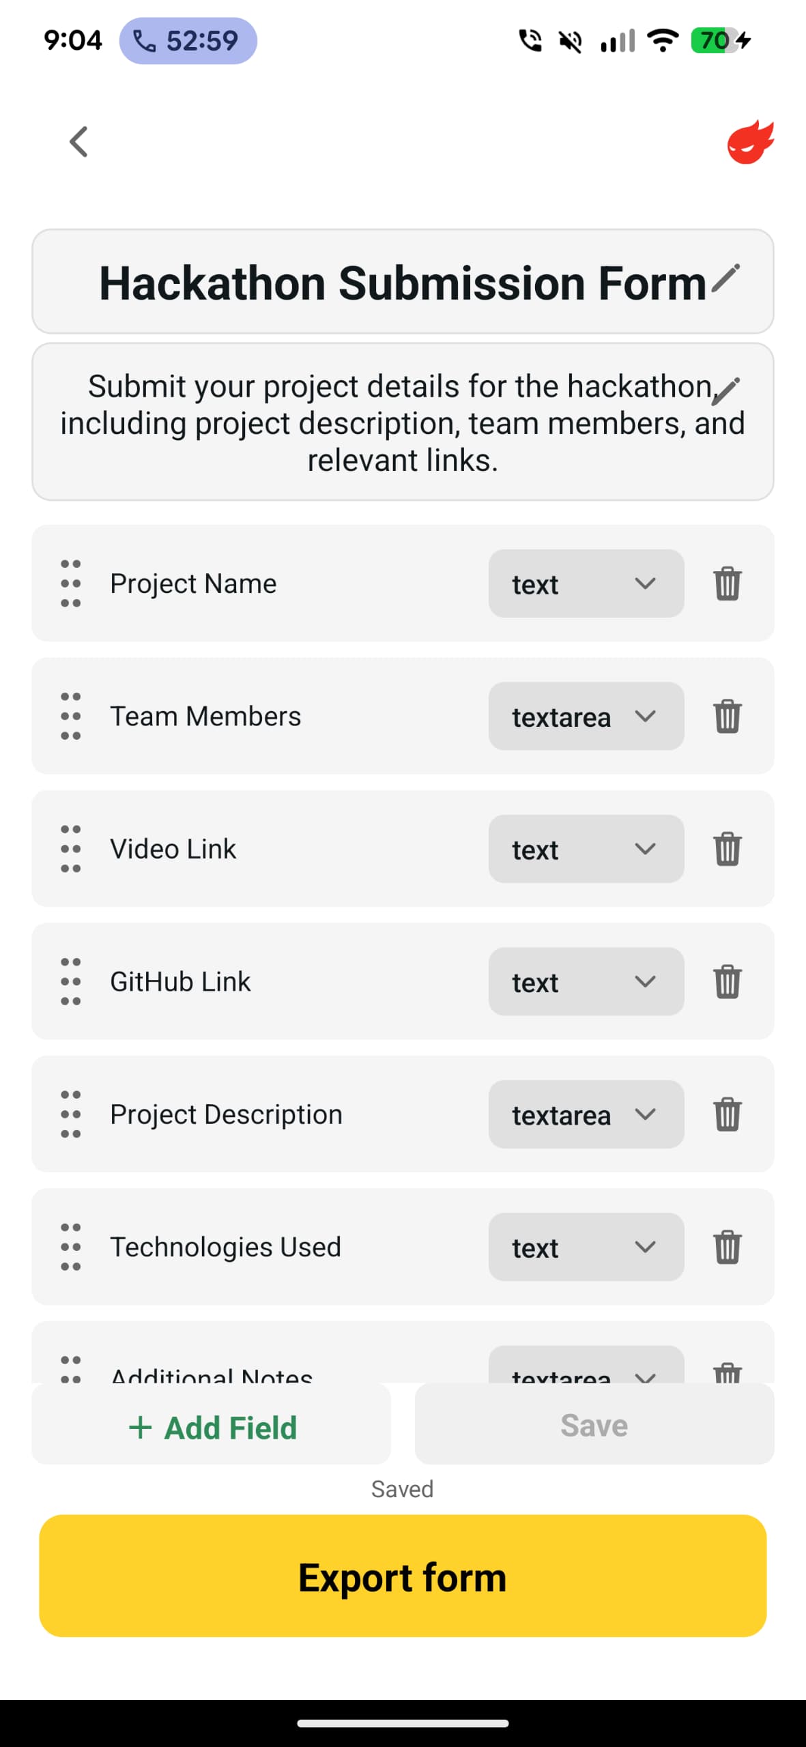Remove the Video Link field
The image size is (806, 1747).
(x=727, y=849)
